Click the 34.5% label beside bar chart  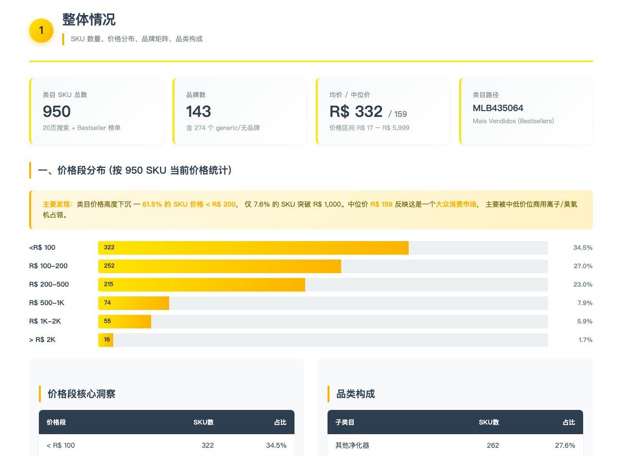(x=583, y=247)
